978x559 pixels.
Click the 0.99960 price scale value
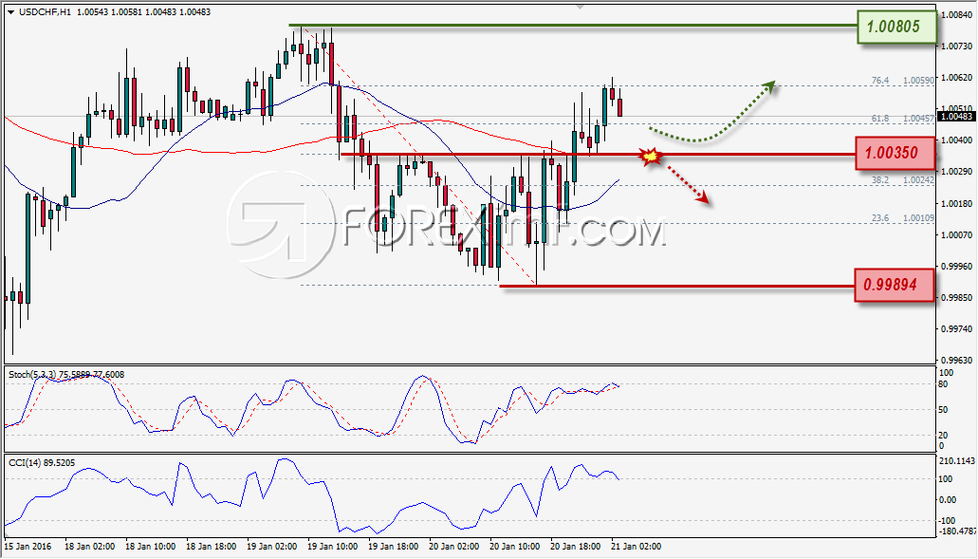[957, 266]
